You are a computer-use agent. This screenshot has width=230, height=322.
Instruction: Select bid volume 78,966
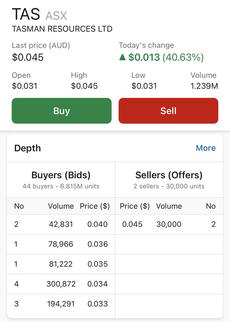point(61,244)
